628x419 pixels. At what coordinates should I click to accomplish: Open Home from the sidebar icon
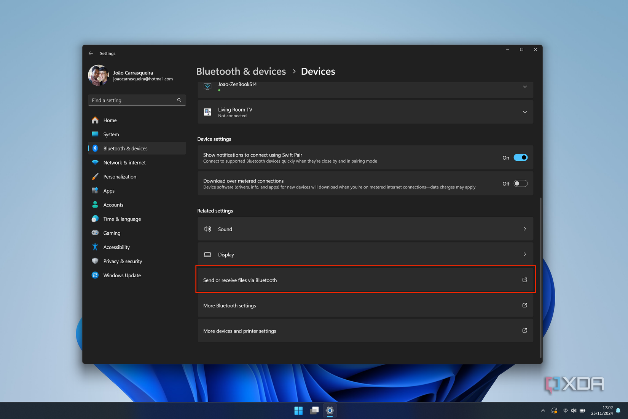click(x=95, y=120)
